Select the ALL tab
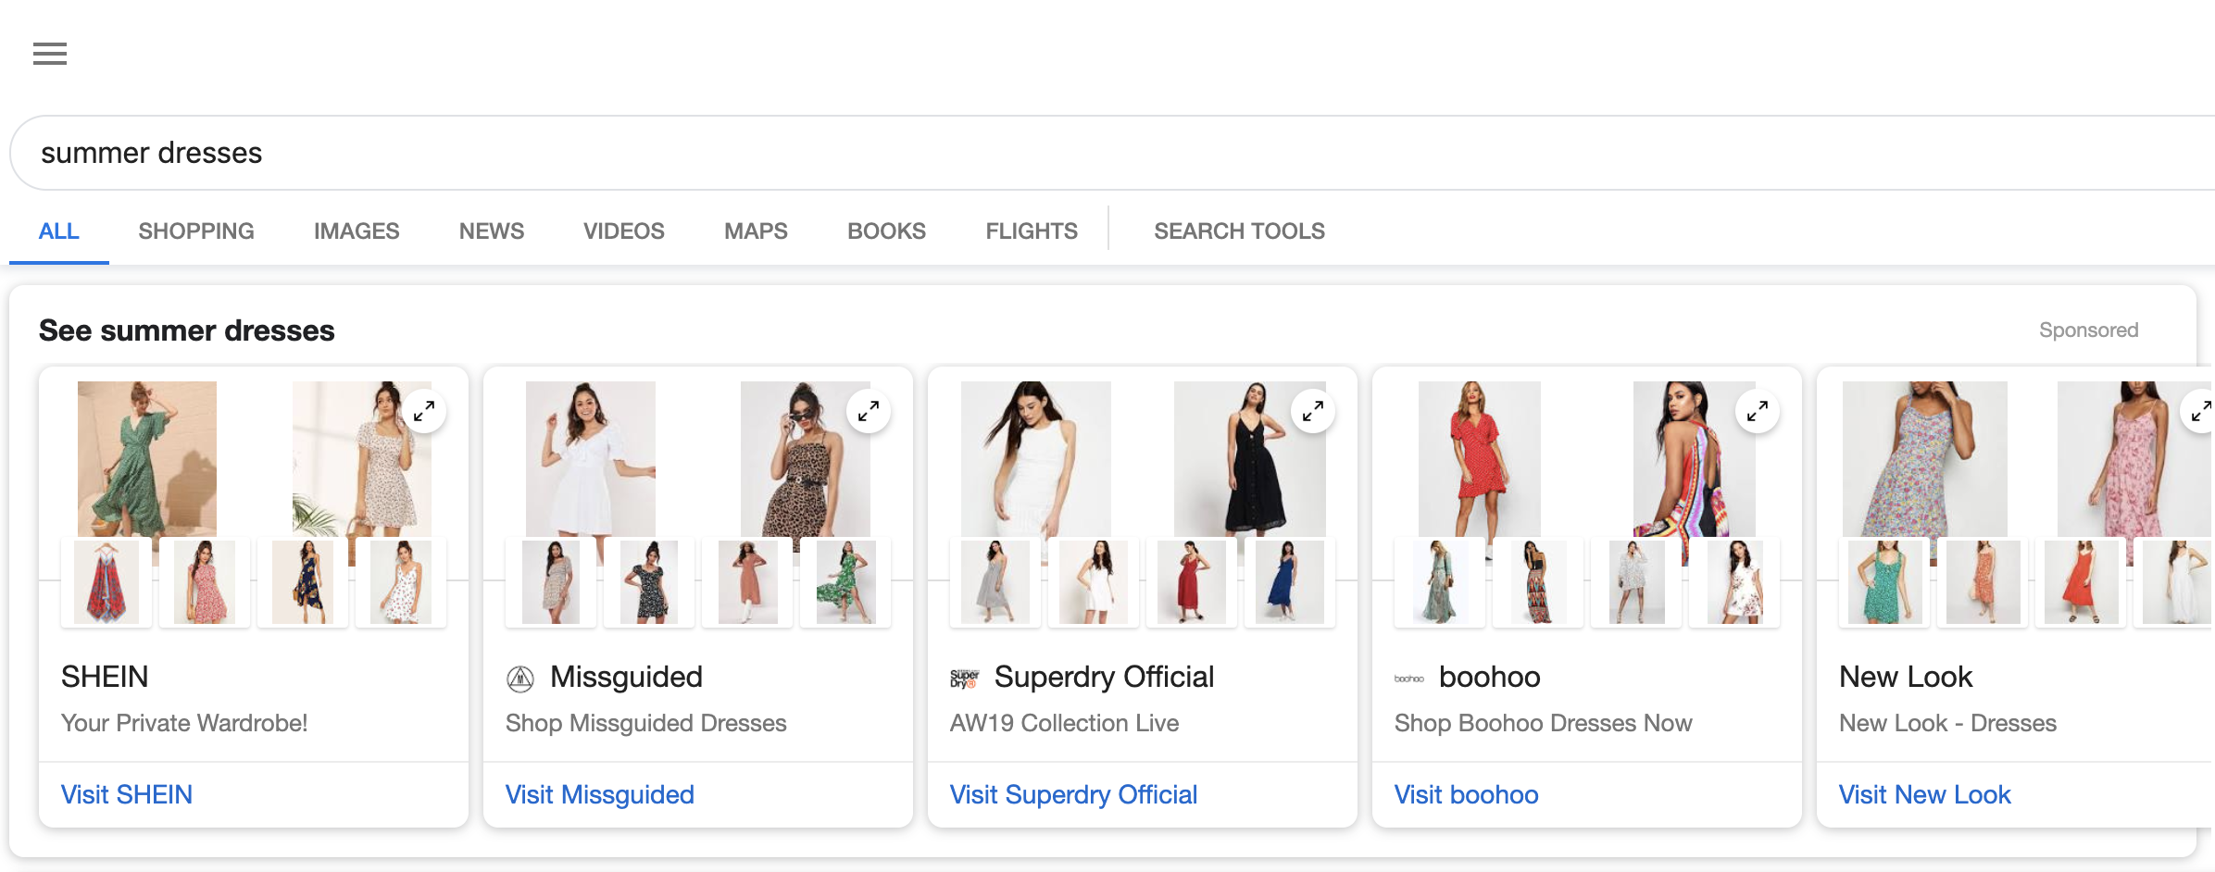Screen dimensions: 2215x872 pos(58,230)
